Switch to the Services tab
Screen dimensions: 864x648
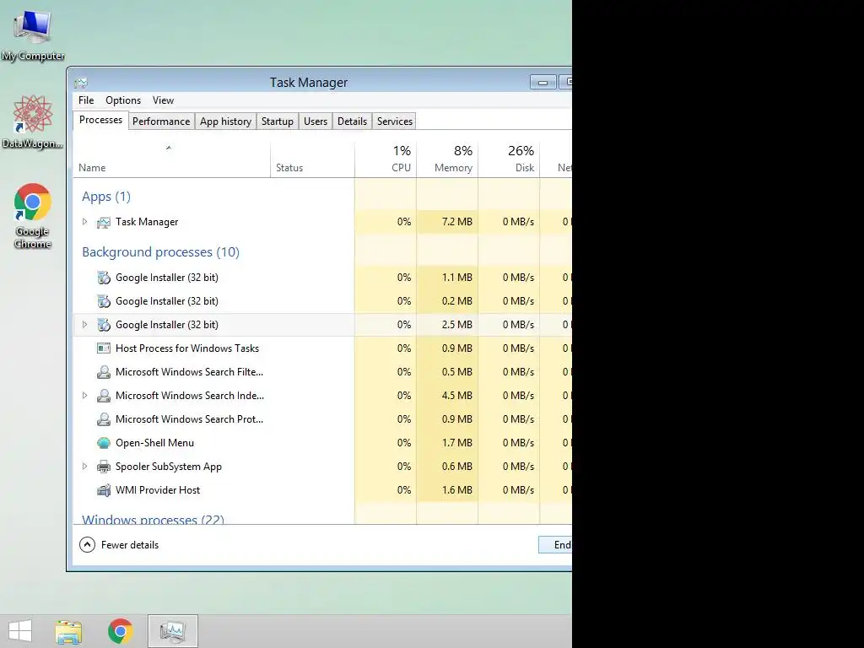[x=395, y=121]
